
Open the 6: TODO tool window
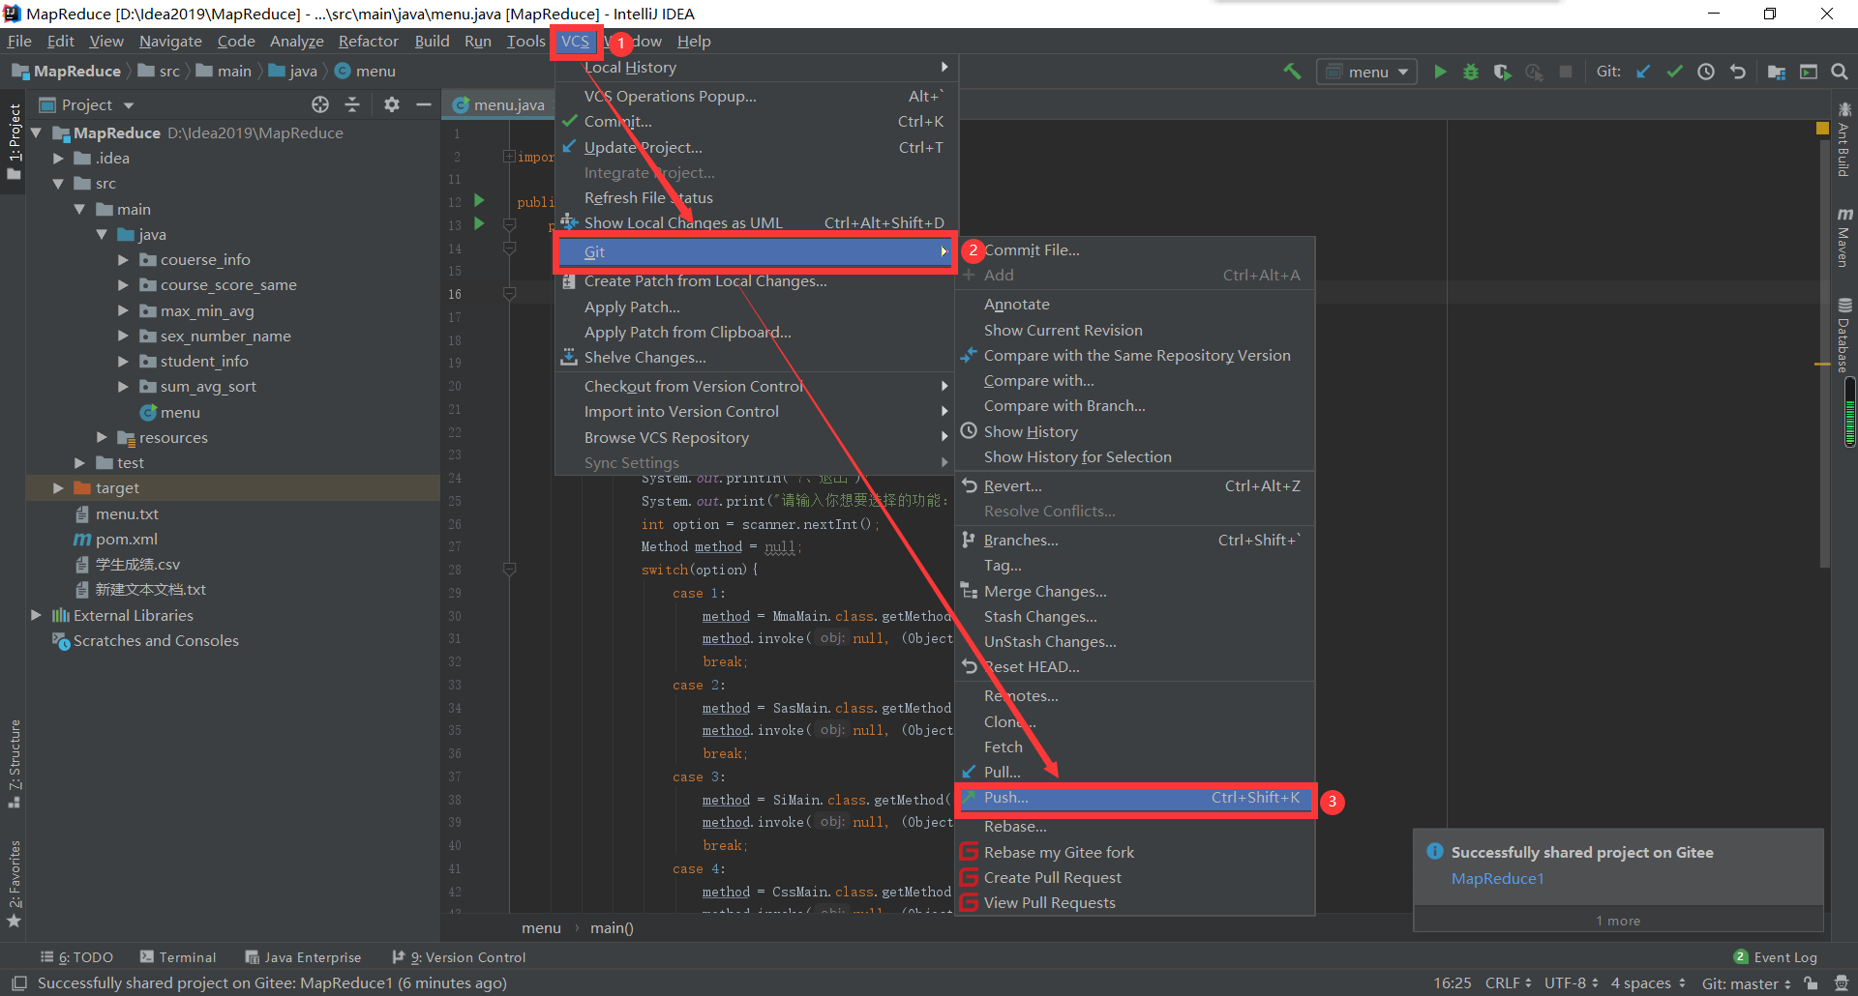coord(76,957)
